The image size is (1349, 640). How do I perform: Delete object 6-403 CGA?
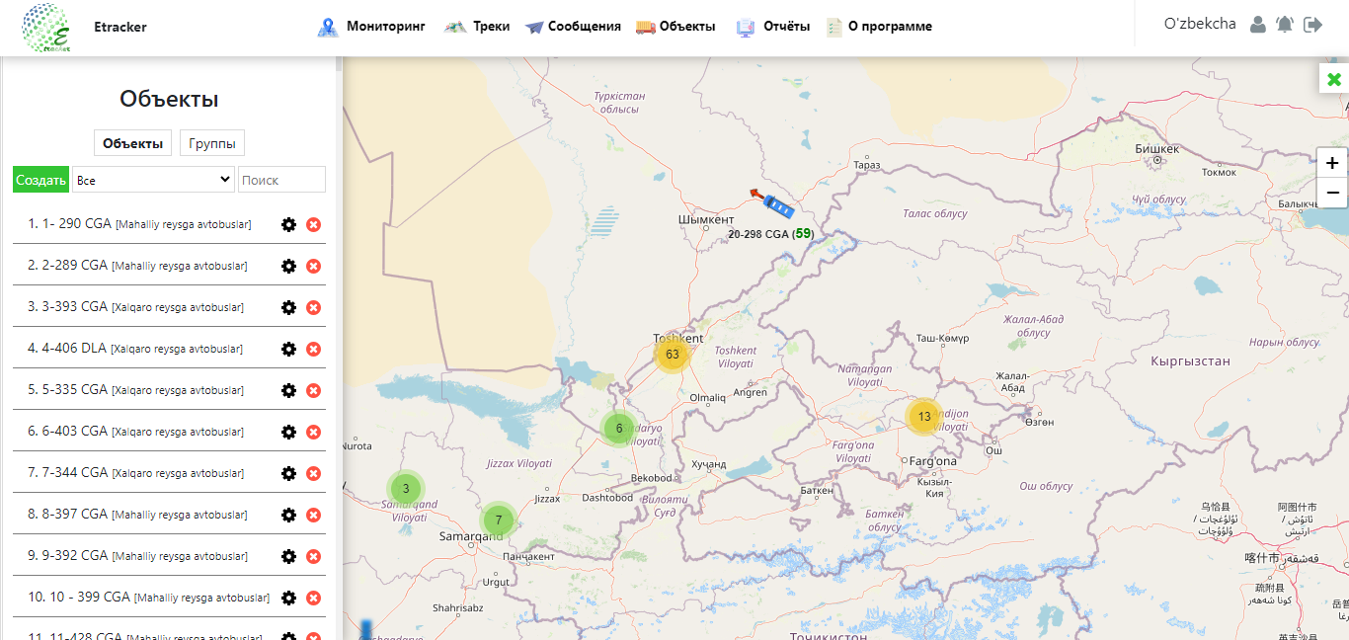click(314, 432)
